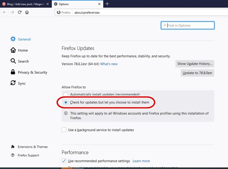
Task: Open the Learn more performance link
Action: [141, 161]
